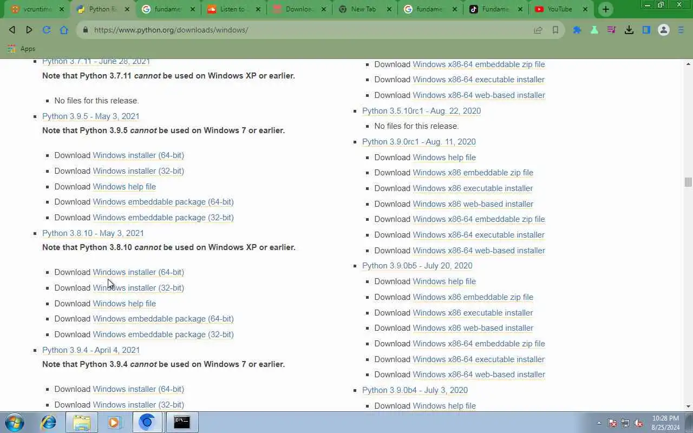Reload the page with the refresh icon
Screen dimensions: 693x433
pyautogui.click(x=47, y=30)
